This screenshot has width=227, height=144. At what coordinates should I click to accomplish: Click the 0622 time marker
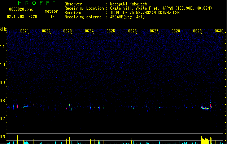[46, 31]
